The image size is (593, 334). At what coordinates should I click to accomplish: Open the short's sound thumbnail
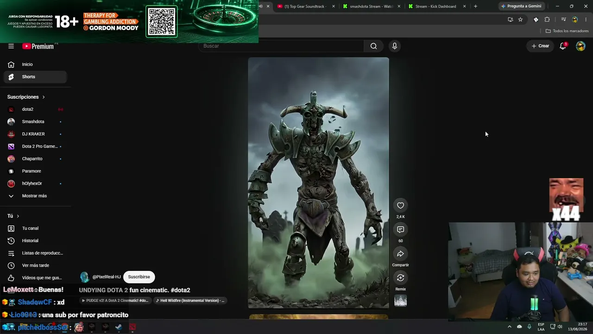(x=401, y=301)
